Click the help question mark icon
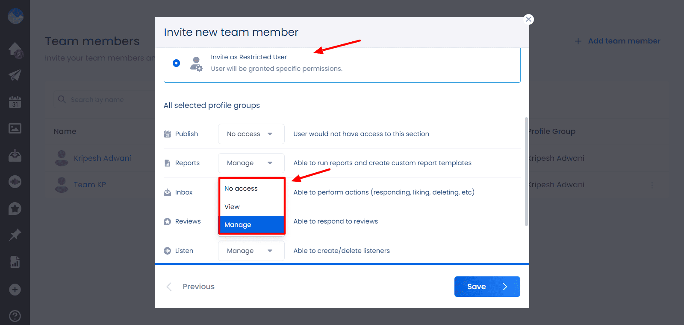The width and height of the screenshot is (684, 325). coord(15,316)
